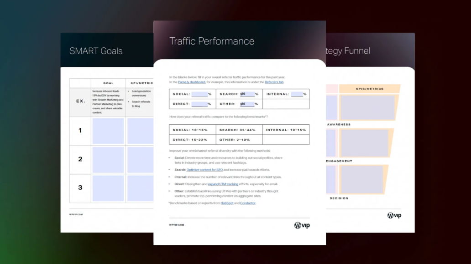Viewport: 471px width, 264px height.
Task: Click the KPIS/METRICS header in Strategy Funnel
Action: 370,89
